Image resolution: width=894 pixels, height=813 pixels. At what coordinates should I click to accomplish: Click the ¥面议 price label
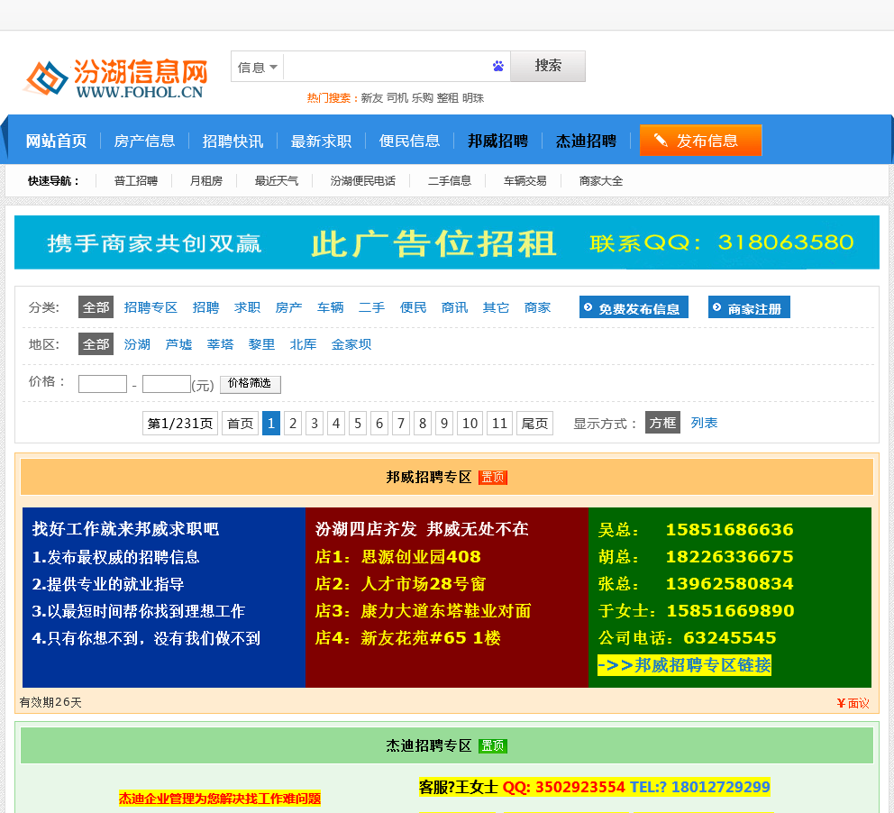pyautogui.click(x=853, y=703)
